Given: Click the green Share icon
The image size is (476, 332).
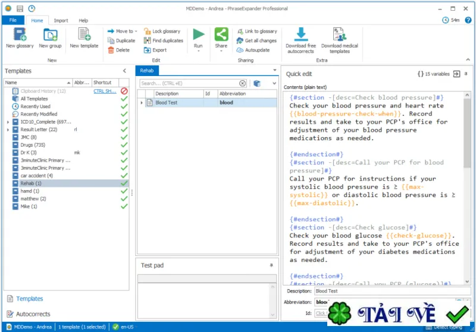Looking at the screenshot, I should 221,34.
